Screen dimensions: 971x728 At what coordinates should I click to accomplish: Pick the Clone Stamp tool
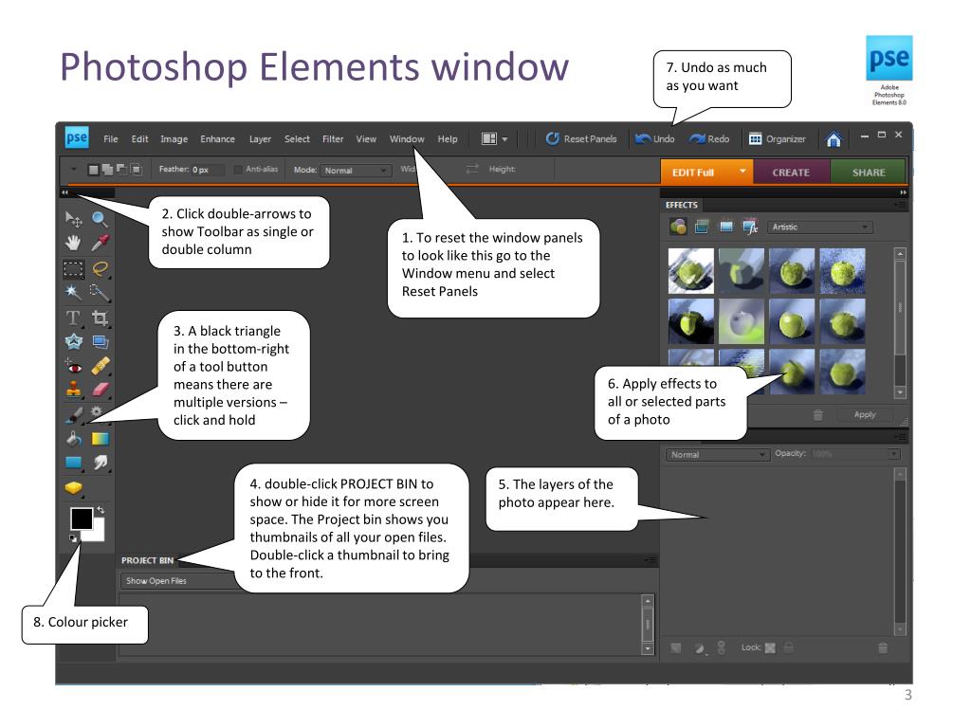[x=73, y=390]
